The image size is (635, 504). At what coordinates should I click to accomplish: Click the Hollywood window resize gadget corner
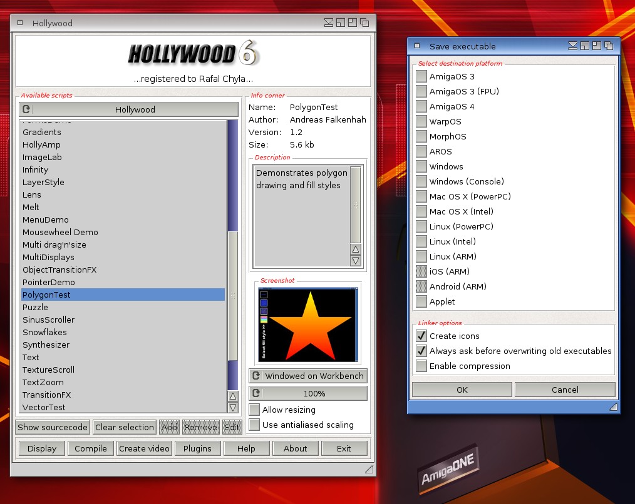369,469
